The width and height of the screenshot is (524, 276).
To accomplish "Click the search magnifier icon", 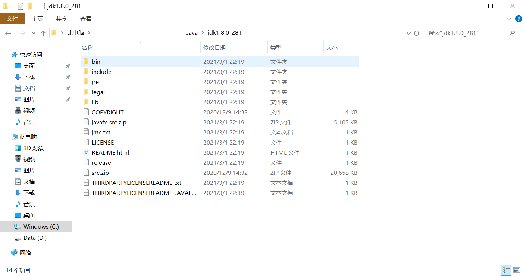I will pyautogui.click(x=512, y=33).
